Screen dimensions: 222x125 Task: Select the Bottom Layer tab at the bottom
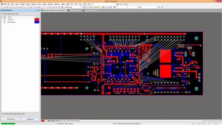pos(61,121)
